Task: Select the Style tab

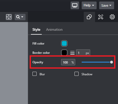Action: click(x=36, y=29)
